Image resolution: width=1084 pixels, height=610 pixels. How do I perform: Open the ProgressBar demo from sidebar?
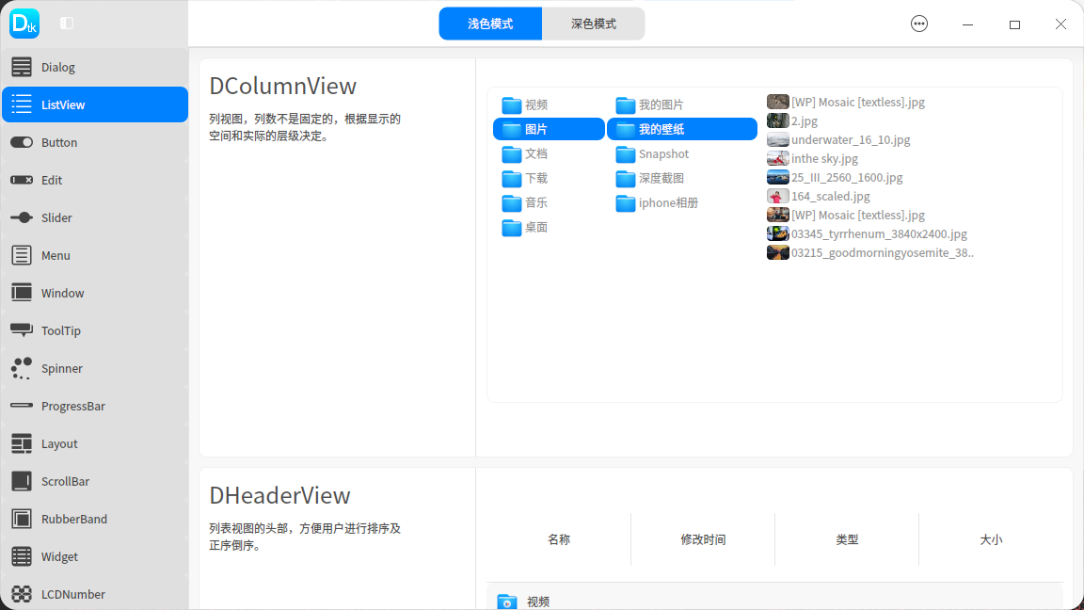(23, 406)
